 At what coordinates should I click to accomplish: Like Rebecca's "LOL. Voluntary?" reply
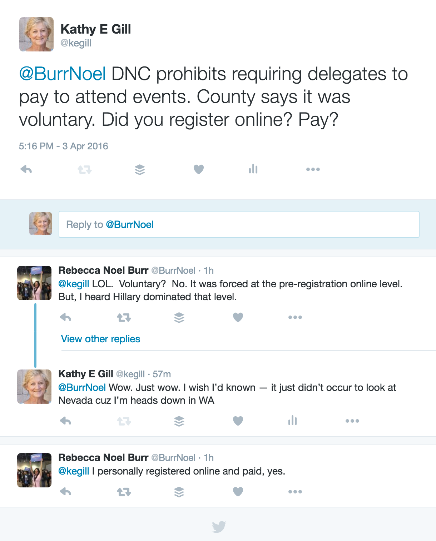coord(238,317)
